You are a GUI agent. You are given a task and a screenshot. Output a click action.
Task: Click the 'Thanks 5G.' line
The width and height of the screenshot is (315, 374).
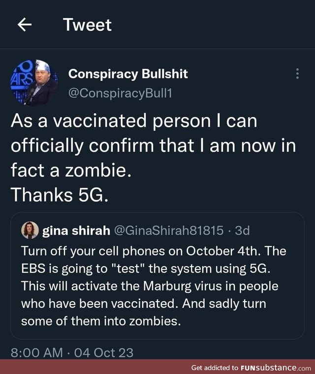tap(59, 195)
